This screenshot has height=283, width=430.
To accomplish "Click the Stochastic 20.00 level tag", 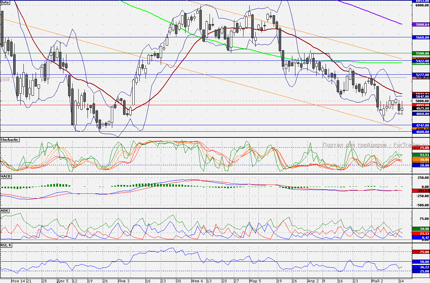I will 421,165.
